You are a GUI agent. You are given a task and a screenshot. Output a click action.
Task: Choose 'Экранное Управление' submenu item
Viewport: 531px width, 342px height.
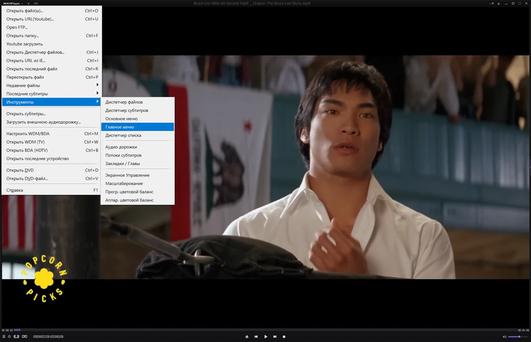pos(138,175)
